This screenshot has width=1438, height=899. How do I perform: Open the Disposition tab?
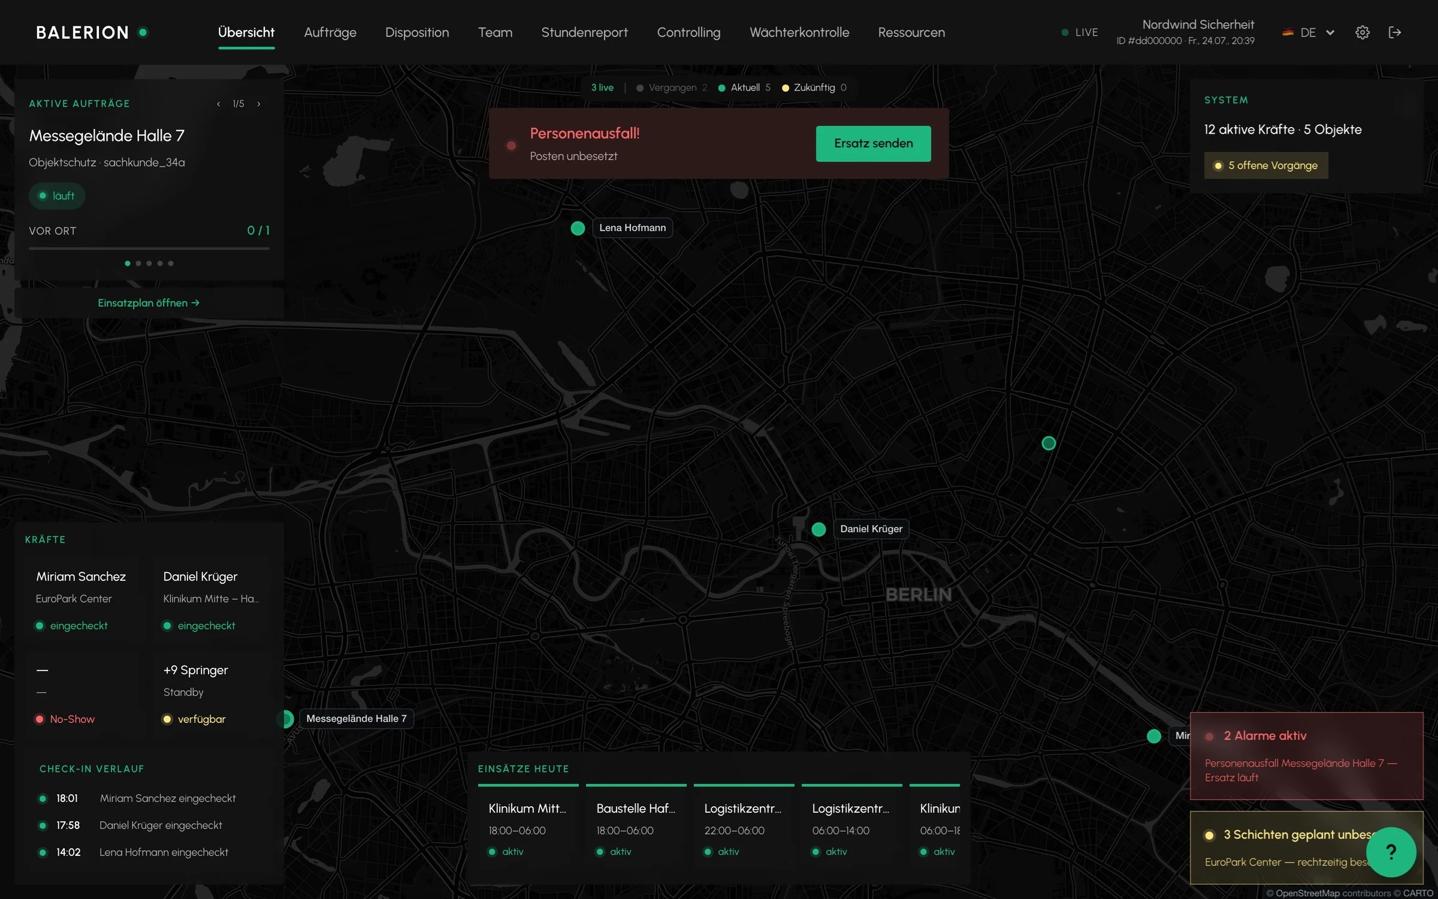click(x=417, y=32)
